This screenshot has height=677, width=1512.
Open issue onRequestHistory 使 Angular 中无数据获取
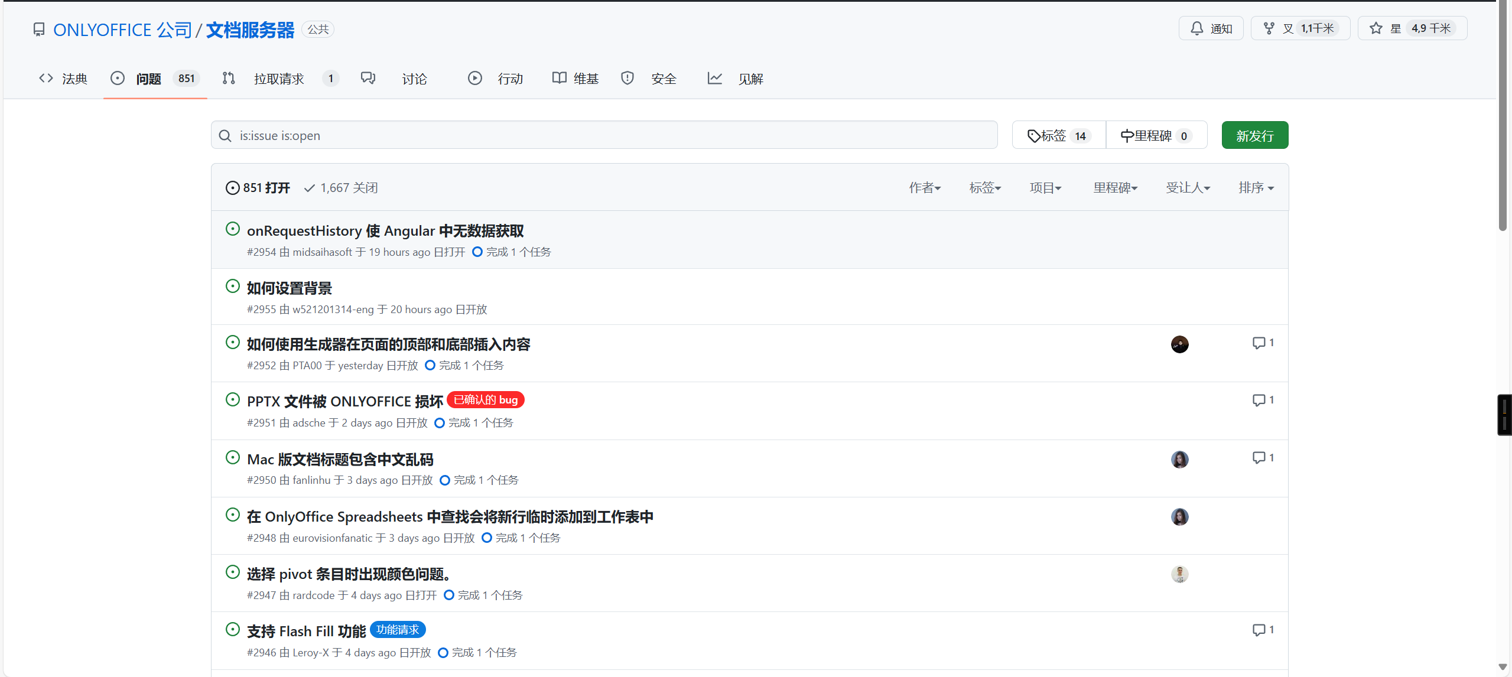pos(385,230)
